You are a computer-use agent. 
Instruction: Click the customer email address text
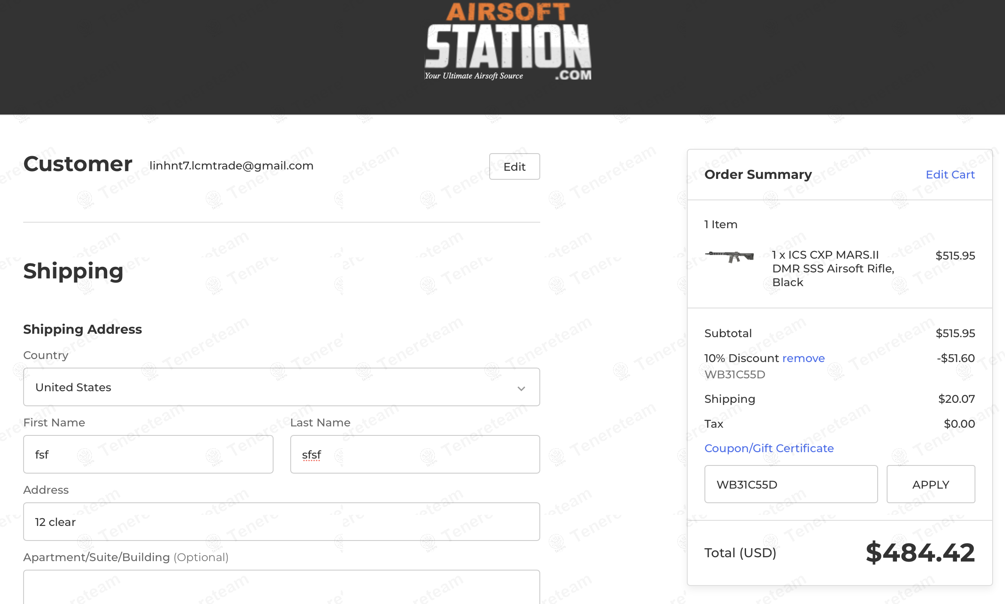click(232, 166)
